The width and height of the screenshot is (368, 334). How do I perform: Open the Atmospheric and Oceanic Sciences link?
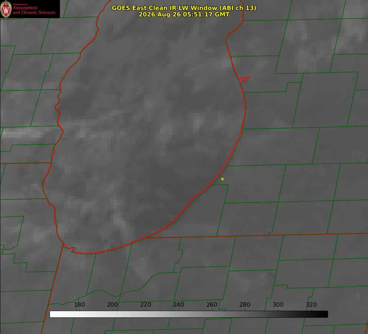coord(34,10)
